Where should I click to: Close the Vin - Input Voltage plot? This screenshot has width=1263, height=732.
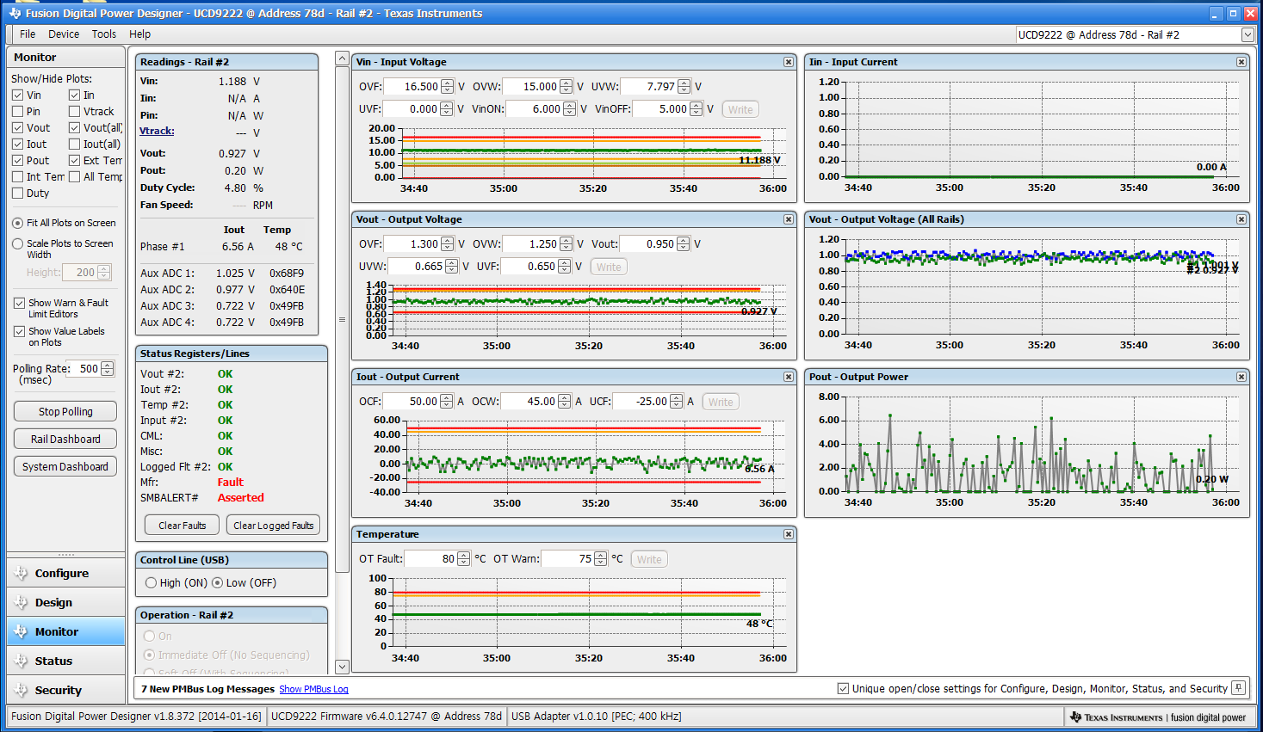[x=788, y=62]
